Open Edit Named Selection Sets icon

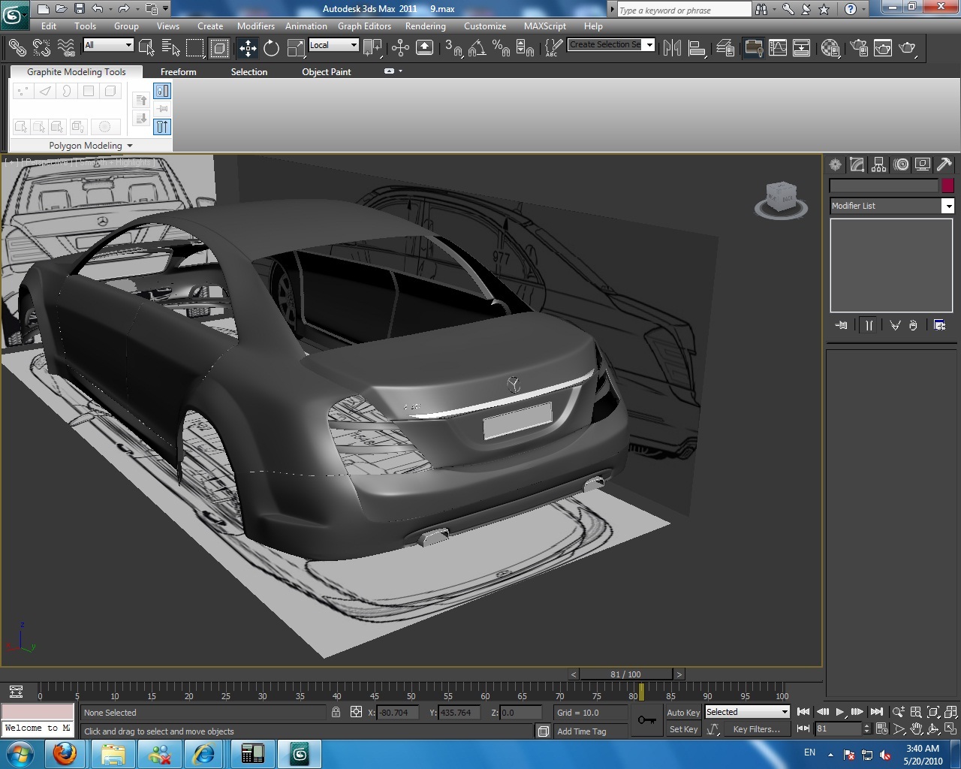pos(553,48)
